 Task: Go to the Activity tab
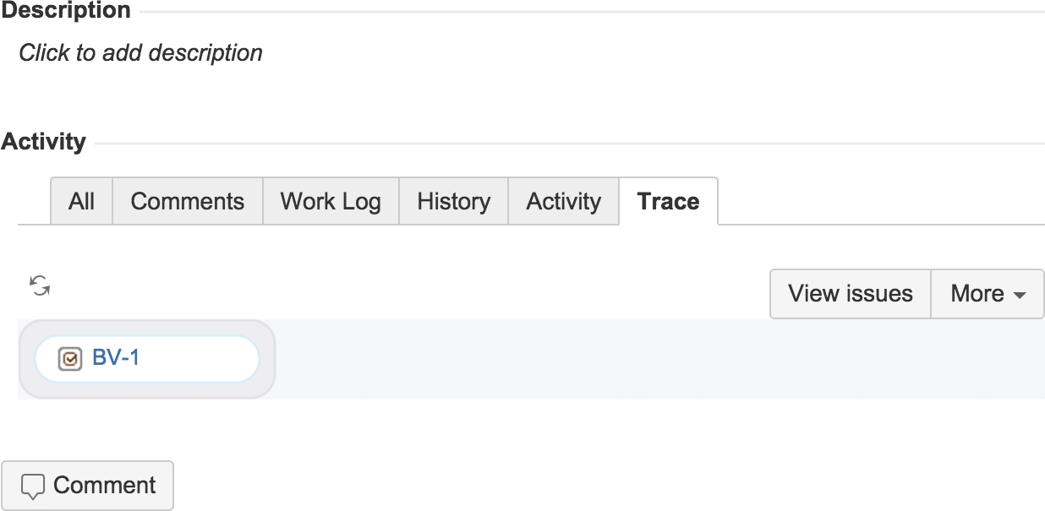[564, 201]
